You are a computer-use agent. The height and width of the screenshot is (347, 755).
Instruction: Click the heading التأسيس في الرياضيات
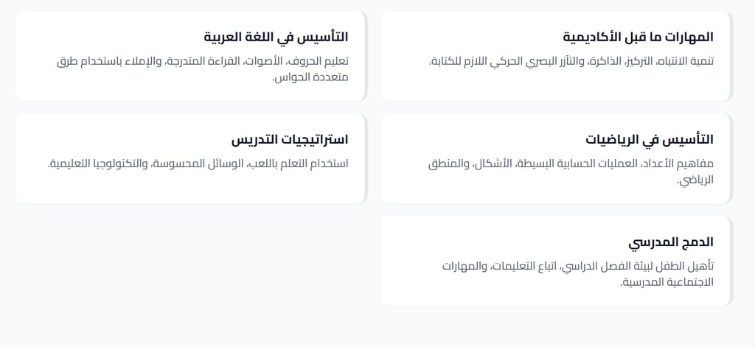point(650,139)
